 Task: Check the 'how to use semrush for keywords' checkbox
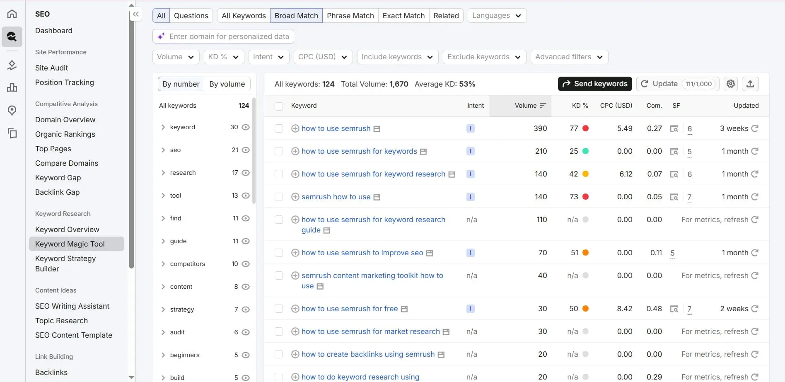(279, 151)
